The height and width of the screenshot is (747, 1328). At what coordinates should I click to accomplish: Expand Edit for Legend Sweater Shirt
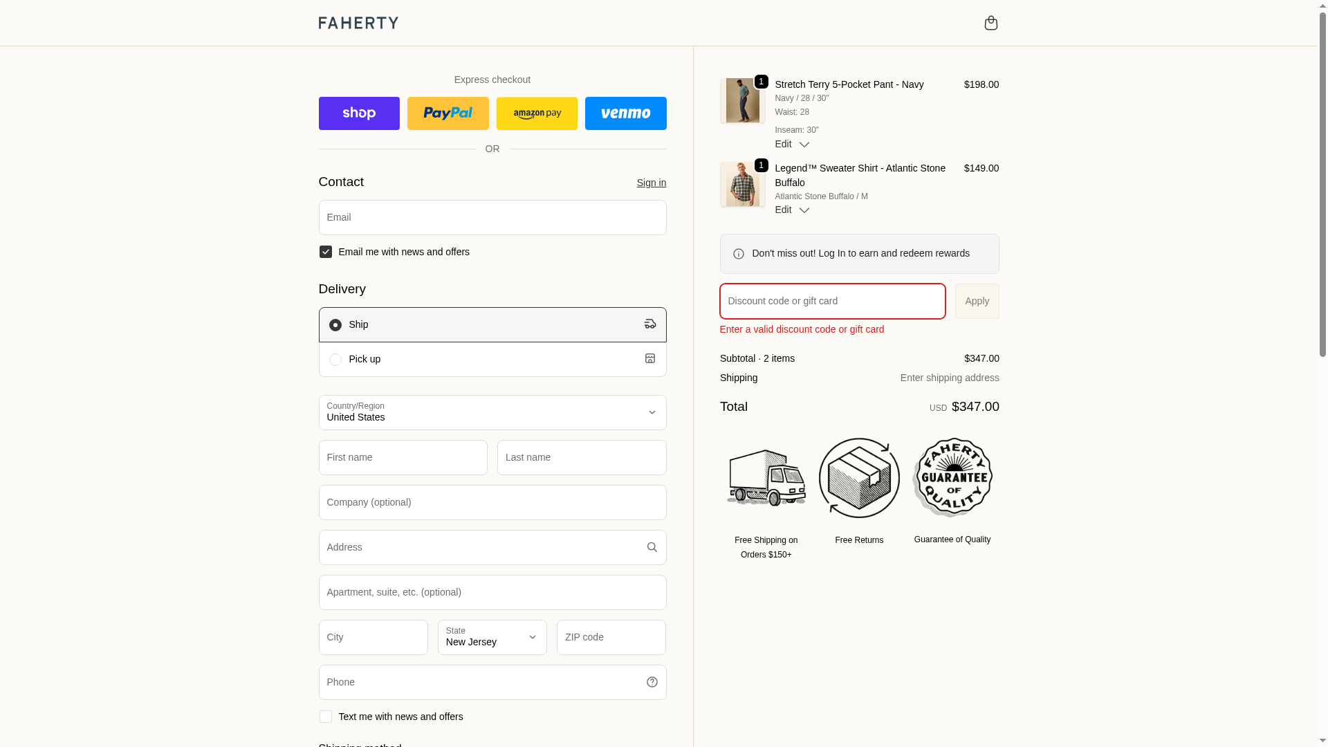791,210
